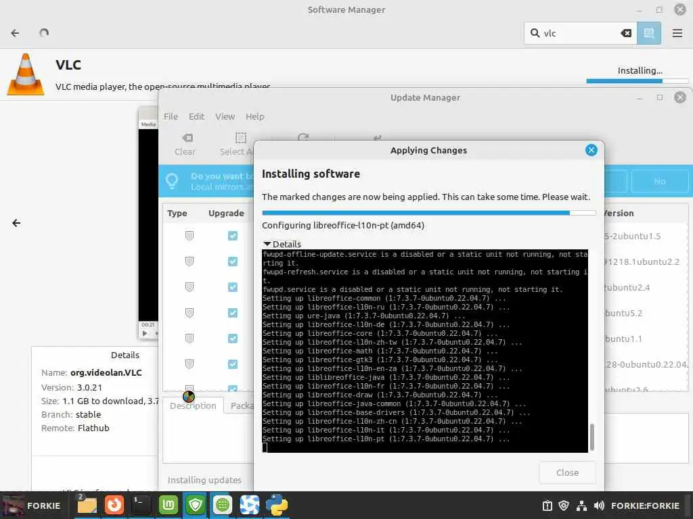693x519 pixels.
Task: Click the loading spinner in Software Manager
Action: click(x=44, y=32)
